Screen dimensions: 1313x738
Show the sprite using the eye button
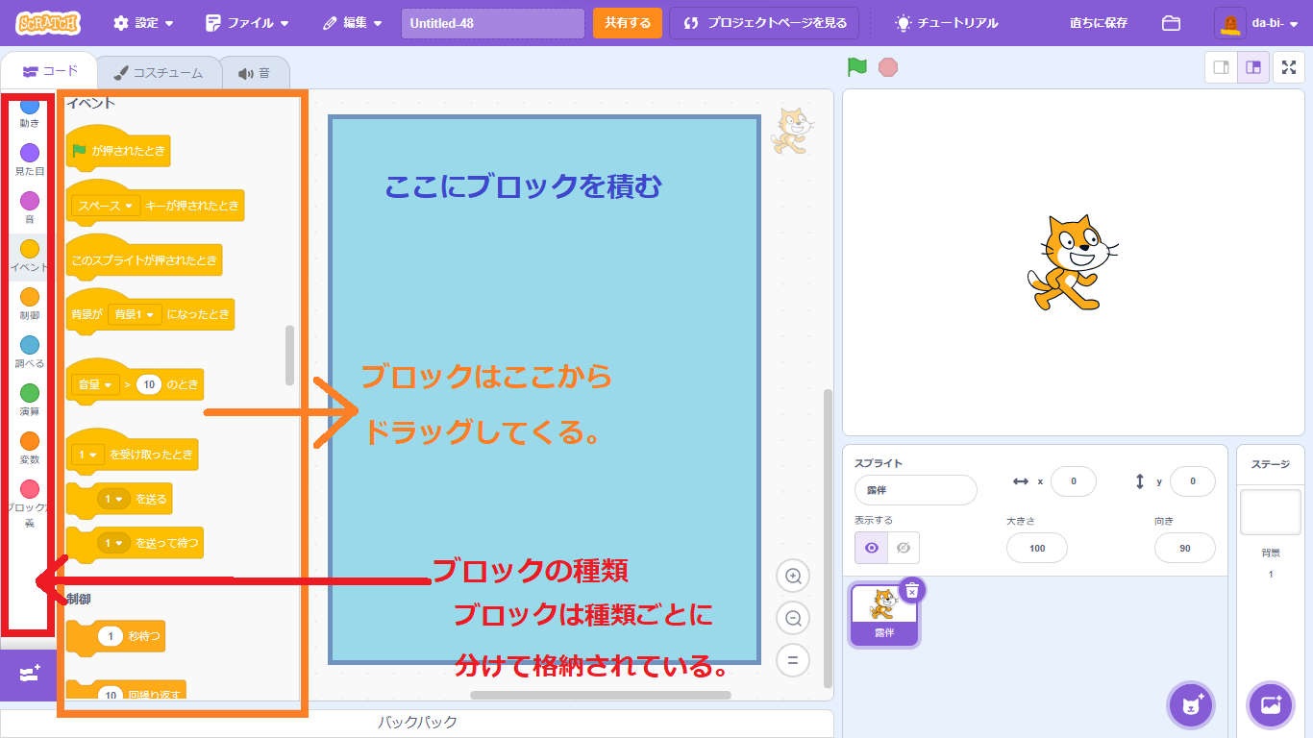pos(872,548)
